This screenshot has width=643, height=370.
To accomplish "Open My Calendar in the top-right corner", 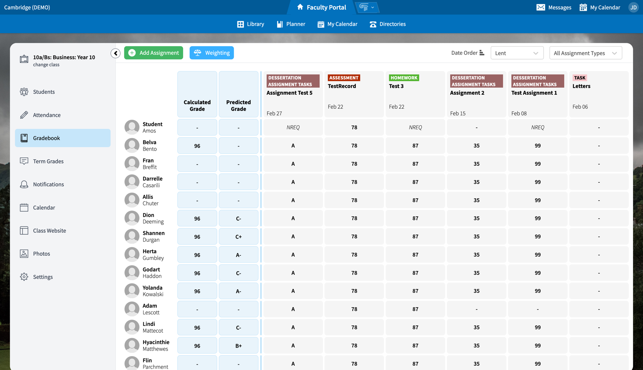I will (x=599, y=7).
